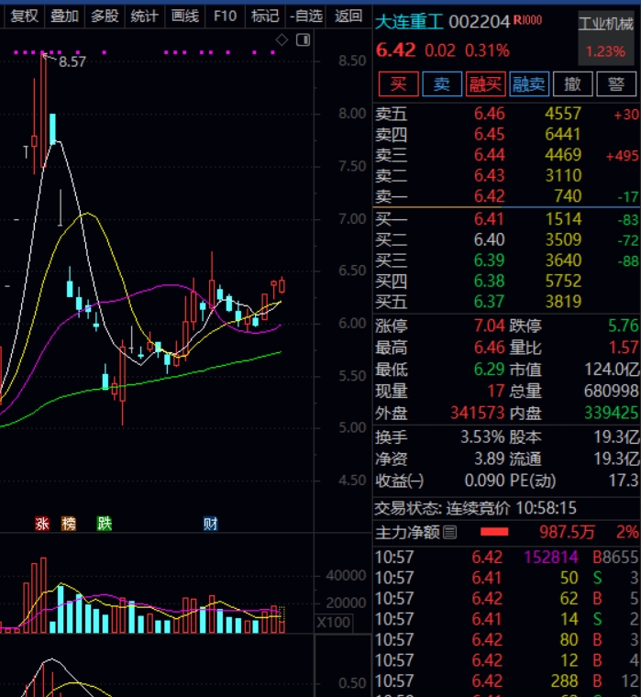641x697 pixels.
Task: Select 买一 price 6.41
Action: 489,219
